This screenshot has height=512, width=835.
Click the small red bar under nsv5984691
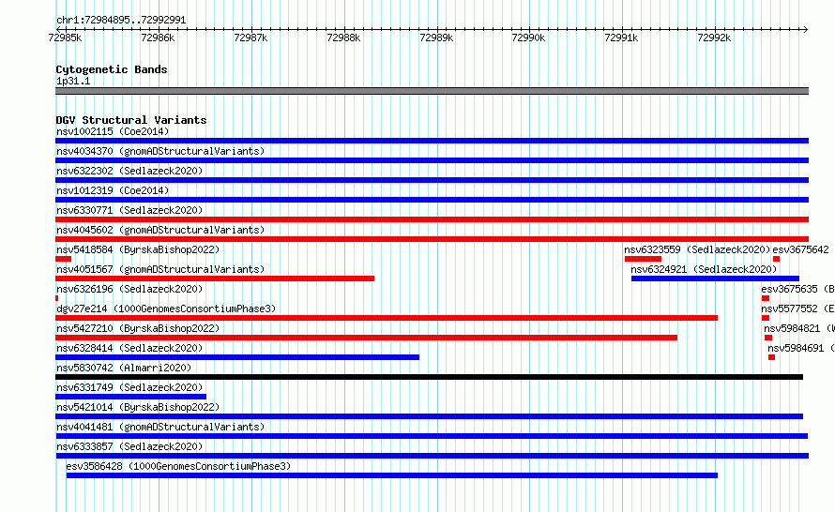(x=771, y=357)
